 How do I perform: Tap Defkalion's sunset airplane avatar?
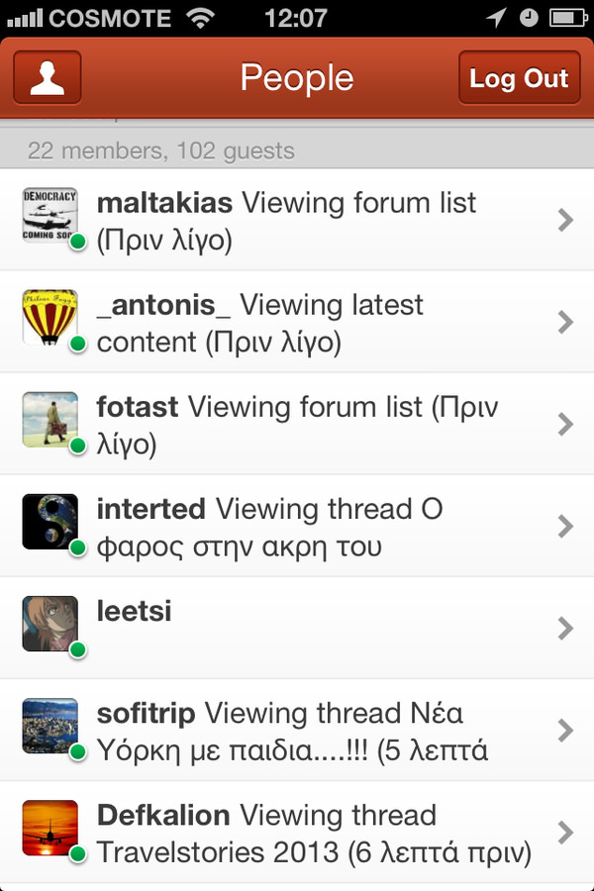point(49,829)
